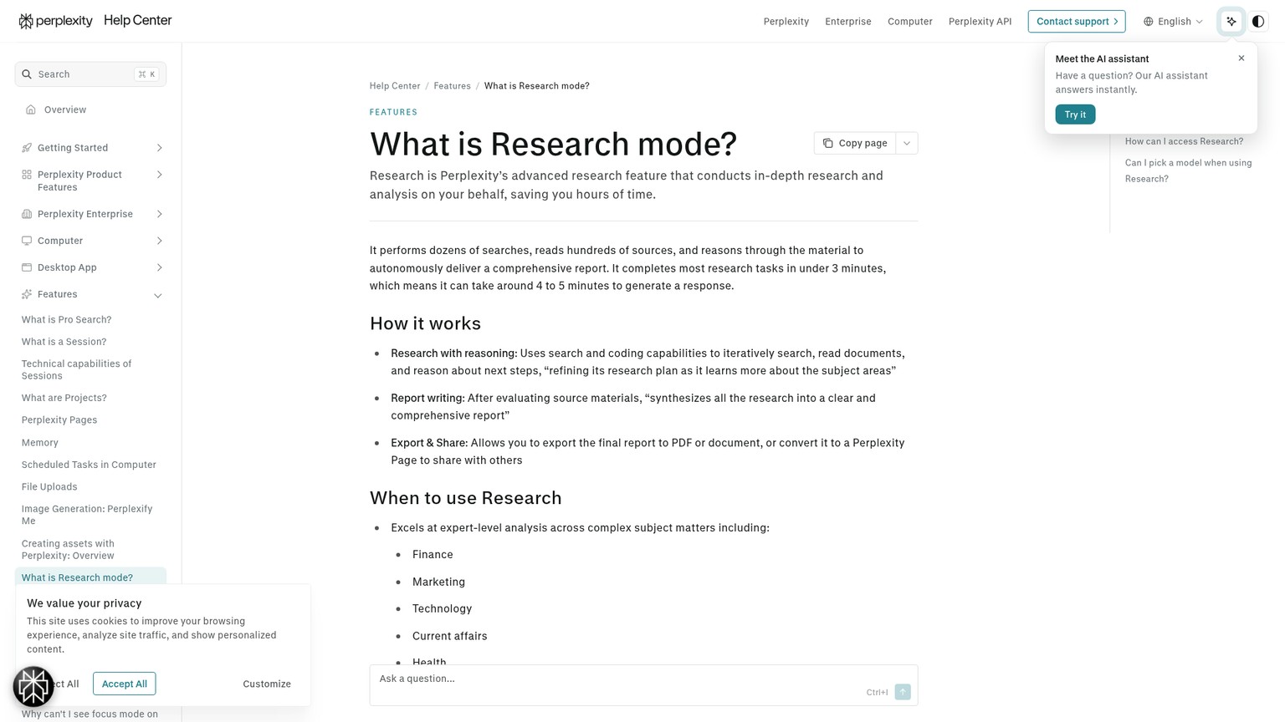This screenshot has height=722, width=1285.
Task: Click the Overview home icon
Action: pyautogui.click(x=31, y=109)
